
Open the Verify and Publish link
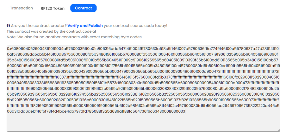[85, 26]
